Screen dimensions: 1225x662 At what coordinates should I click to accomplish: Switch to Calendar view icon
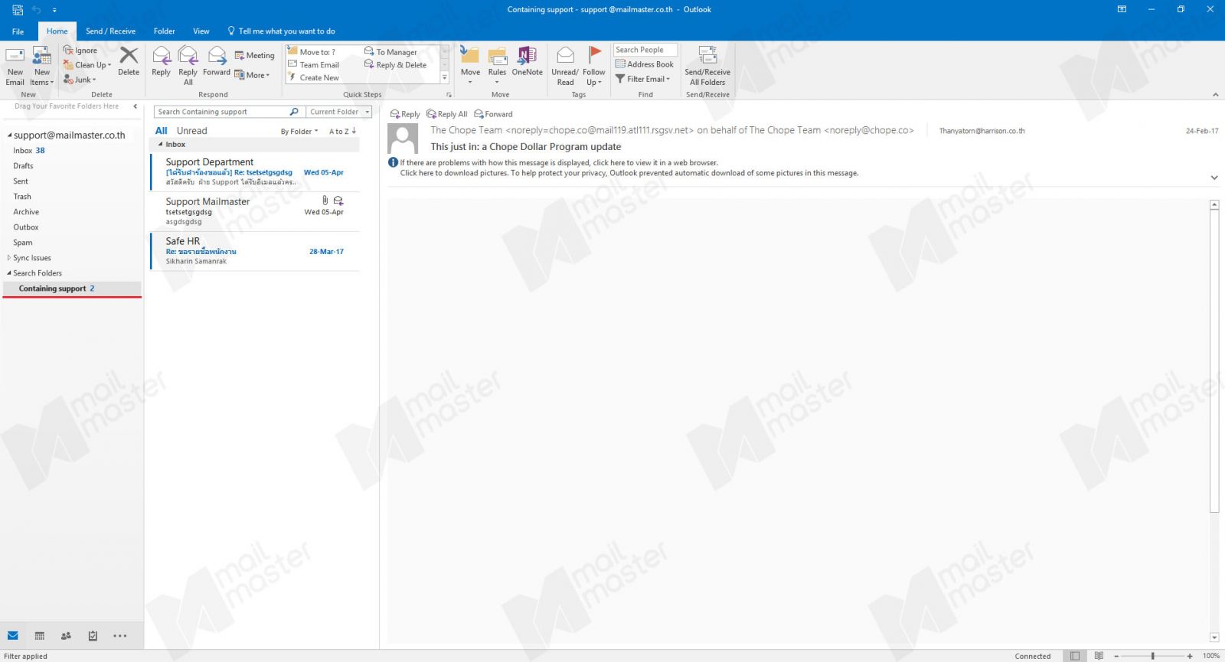[40, 636]
